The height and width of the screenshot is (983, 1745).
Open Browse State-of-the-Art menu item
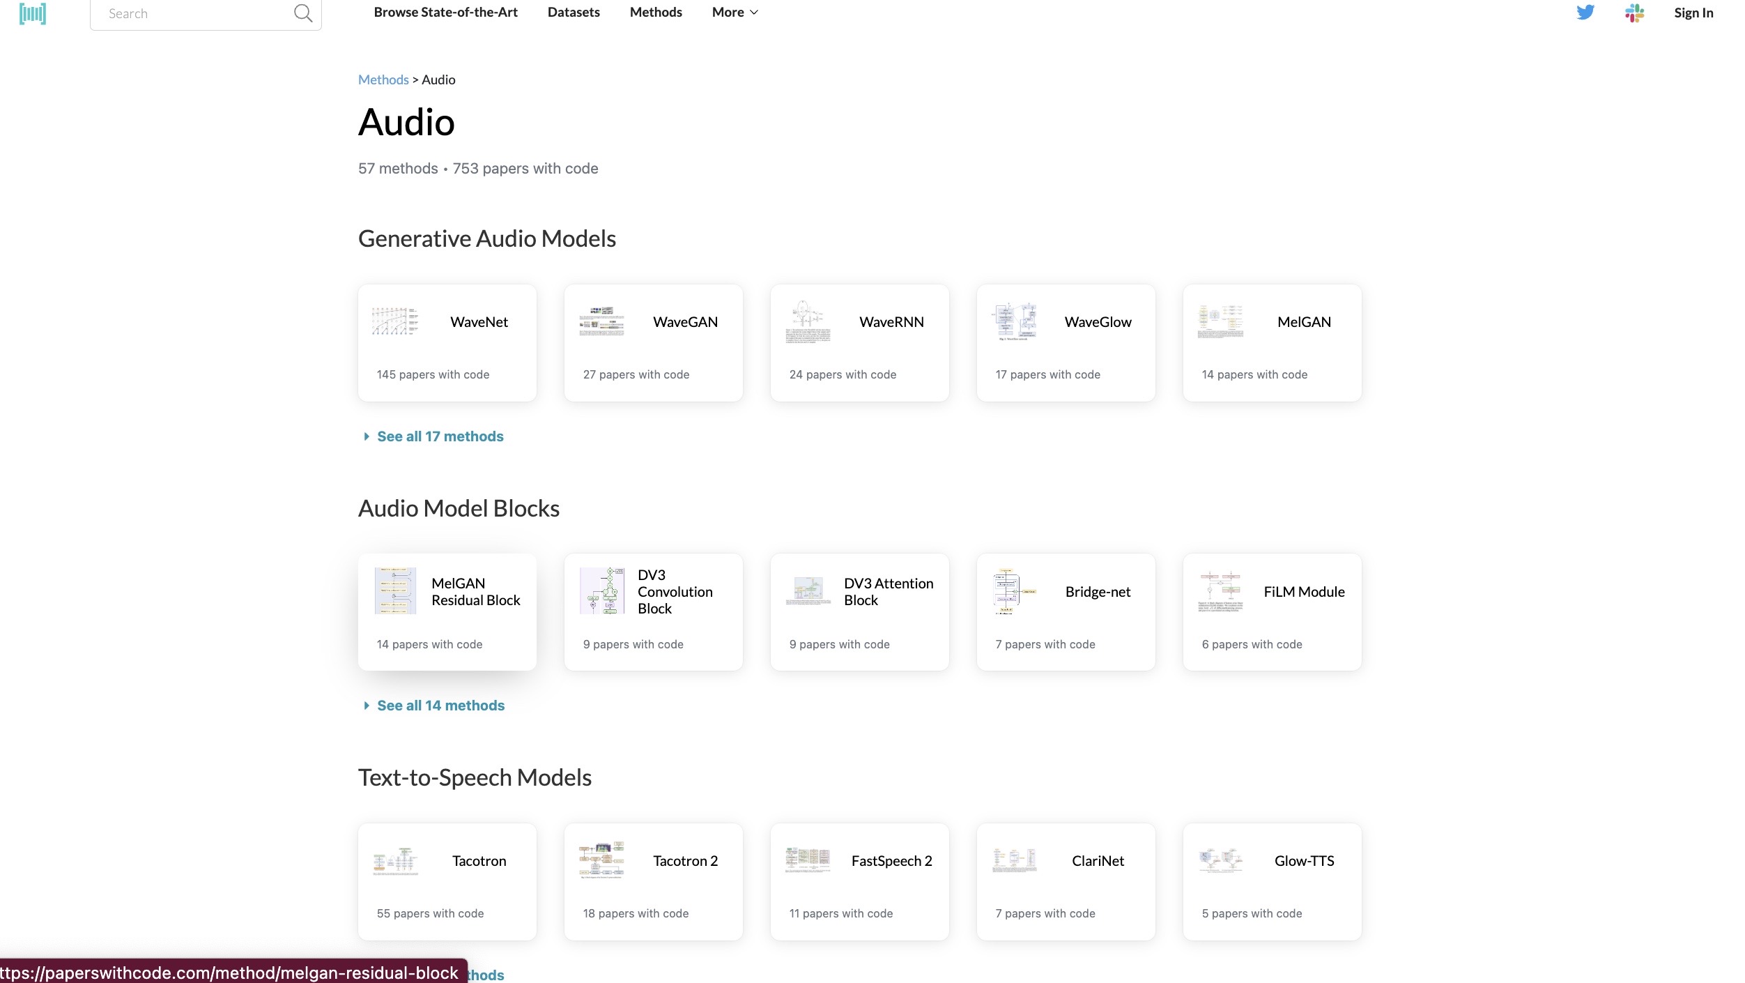pos(445,13)
